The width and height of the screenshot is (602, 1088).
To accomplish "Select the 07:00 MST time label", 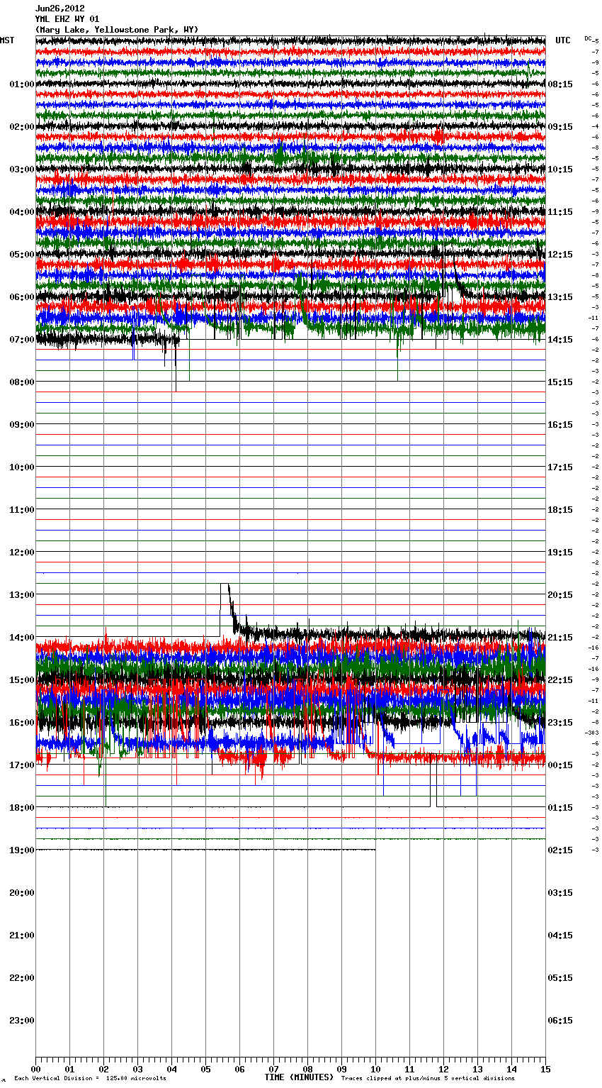I will 22,340.
